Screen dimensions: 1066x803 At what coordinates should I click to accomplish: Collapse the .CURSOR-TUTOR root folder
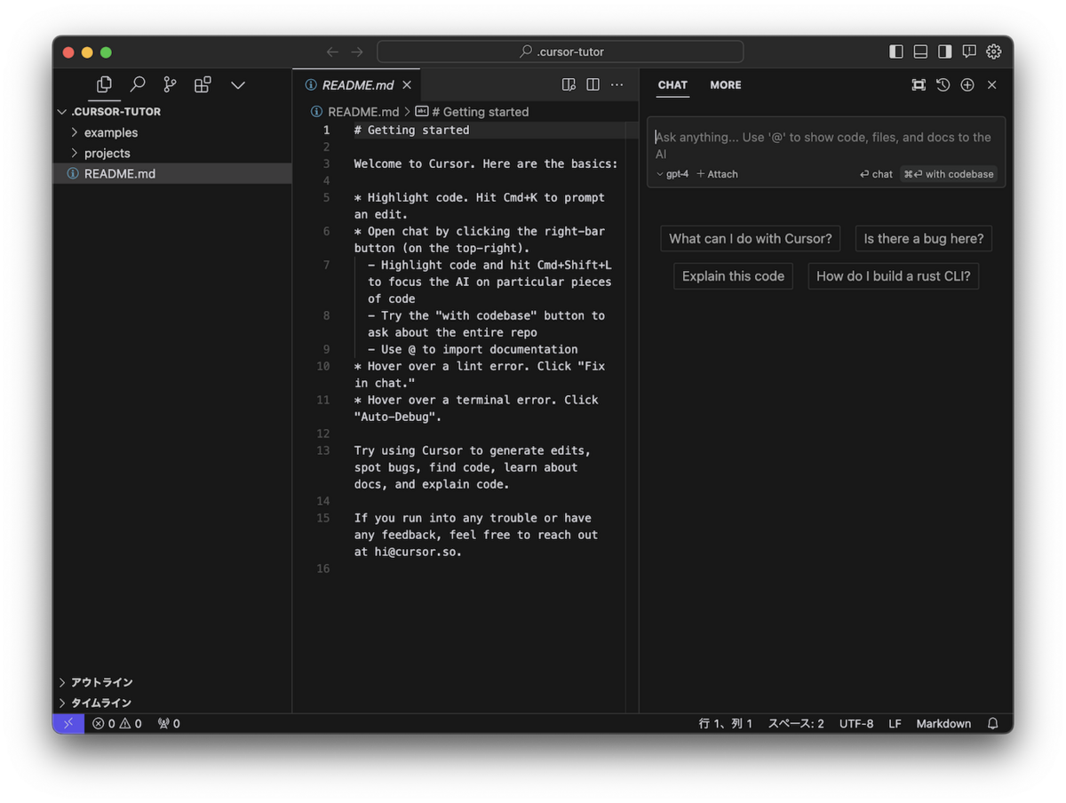coord(172,112)
